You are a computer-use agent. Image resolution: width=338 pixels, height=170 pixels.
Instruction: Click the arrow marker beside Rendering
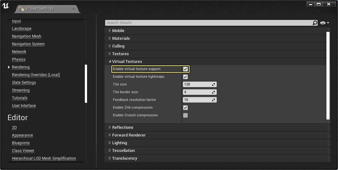pyautogui.click(x=9, y=67)
